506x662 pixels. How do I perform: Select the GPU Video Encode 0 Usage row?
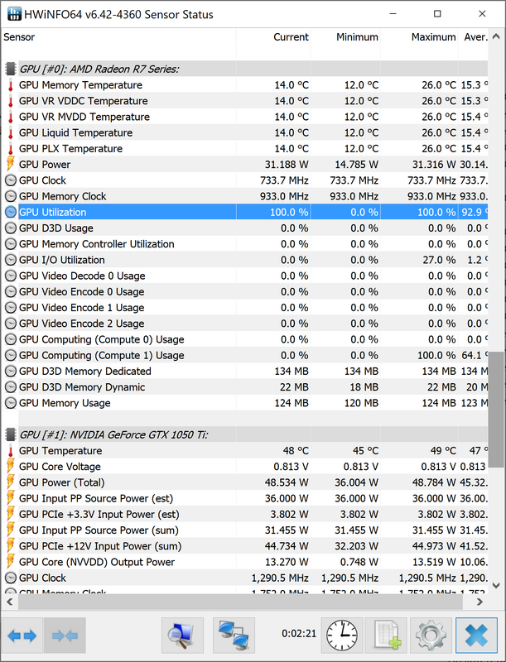(x=245, y=292)
